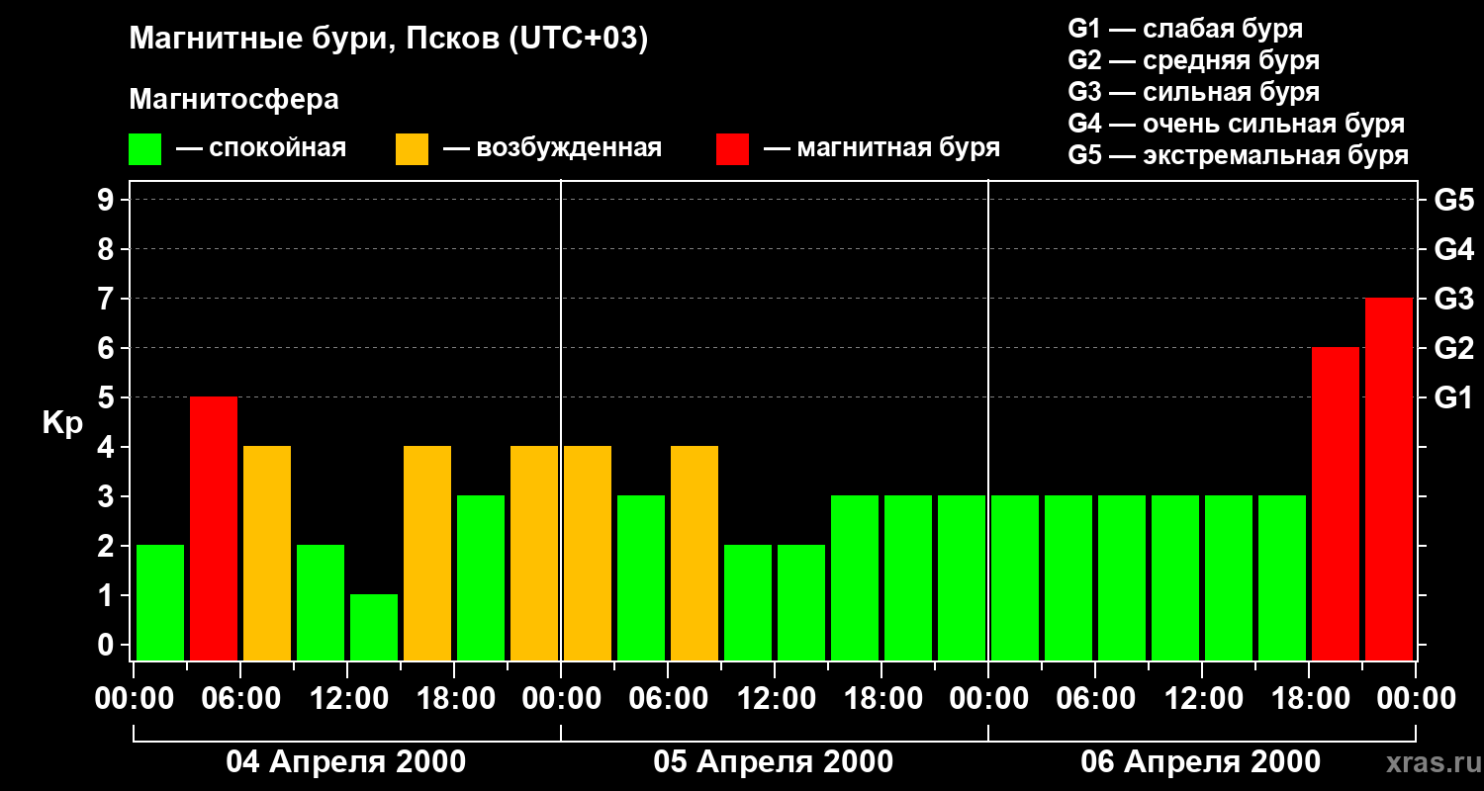Click the red Kp 6 bar on 06 Апреля
This screenshot has height=791, width=1484.
1336,503
